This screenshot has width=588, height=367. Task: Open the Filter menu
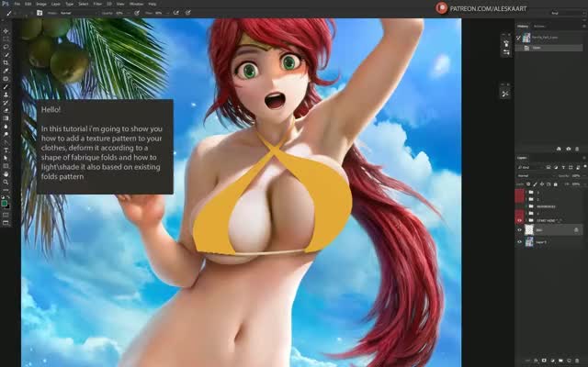click(x=97, y=4)
